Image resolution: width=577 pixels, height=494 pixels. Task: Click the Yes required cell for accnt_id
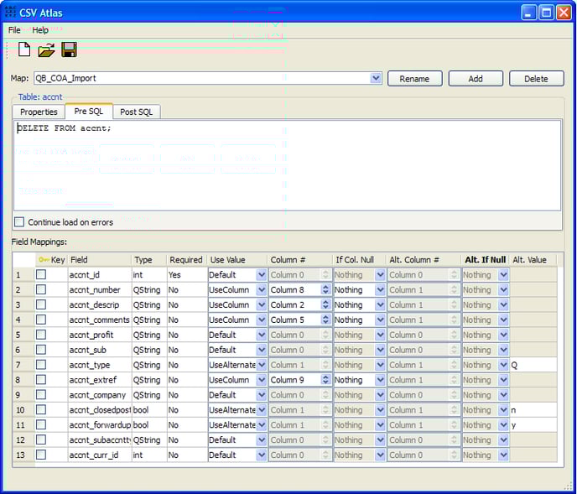[187, 274]
